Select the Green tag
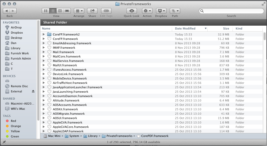The height and width of the screenshot is (146, 267). click(15, 136)
